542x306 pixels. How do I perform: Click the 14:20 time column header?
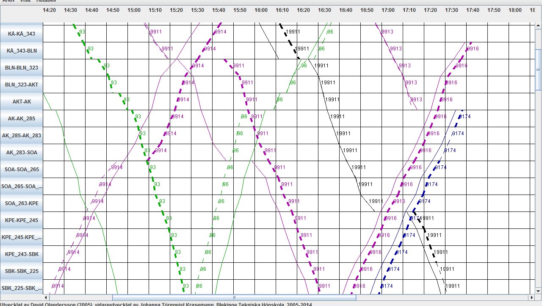tap(49, 10)
